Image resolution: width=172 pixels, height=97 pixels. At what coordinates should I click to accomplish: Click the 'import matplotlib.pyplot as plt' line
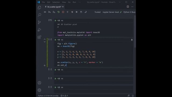click(74, 35)
